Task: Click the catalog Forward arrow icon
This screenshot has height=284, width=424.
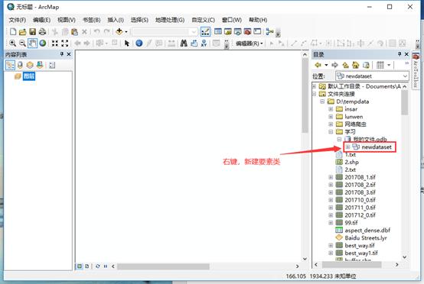Action: click(334, 65)
